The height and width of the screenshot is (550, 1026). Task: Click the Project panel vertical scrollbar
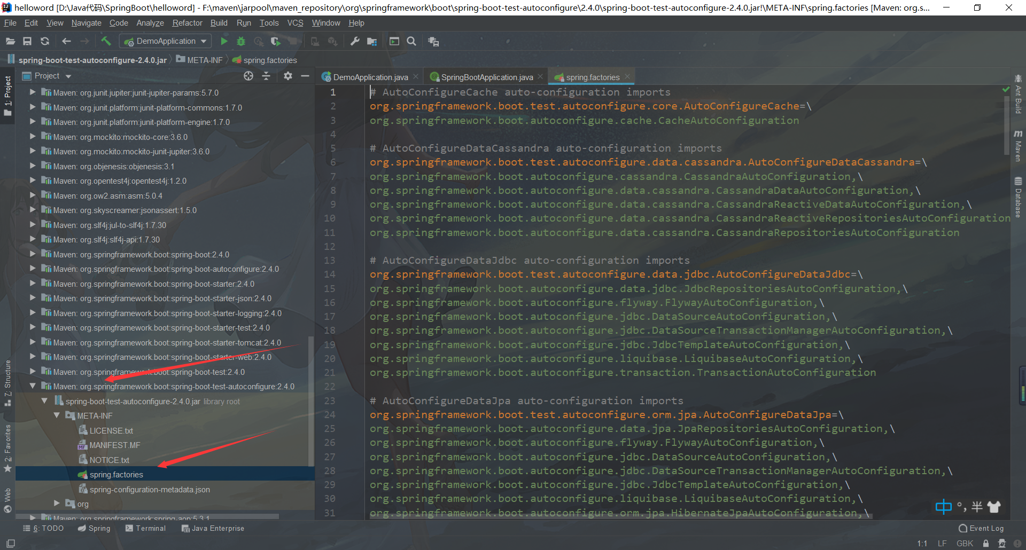click(x=312, y=400)
